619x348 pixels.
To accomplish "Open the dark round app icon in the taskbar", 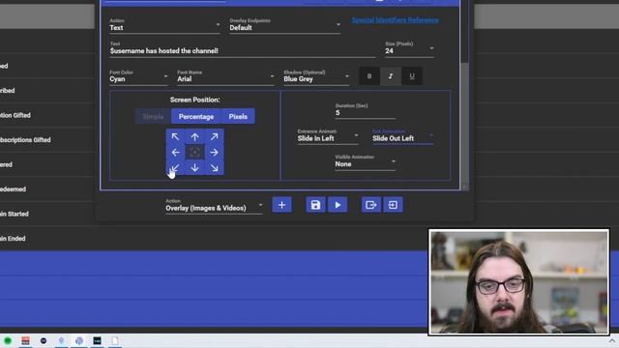I will coord(44,340).
